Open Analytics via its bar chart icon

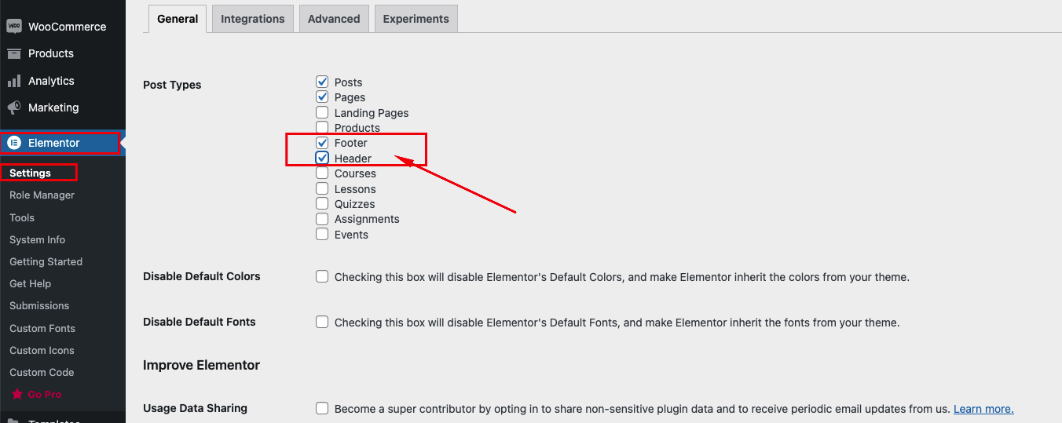click(14, 81)
